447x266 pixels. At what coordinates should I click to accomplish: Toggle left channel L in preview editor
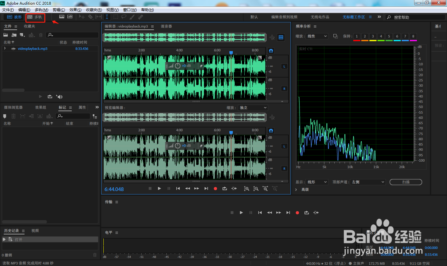(284, 146)
